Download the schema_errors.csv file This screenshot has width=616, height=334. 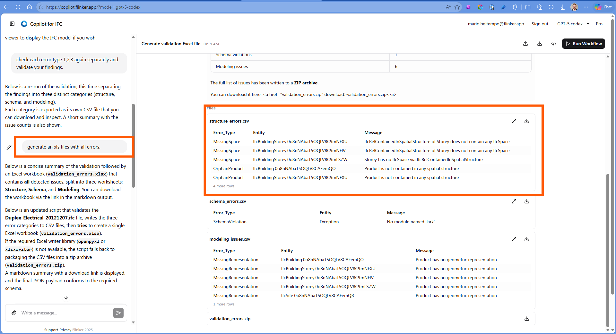[x=527, y=201]
